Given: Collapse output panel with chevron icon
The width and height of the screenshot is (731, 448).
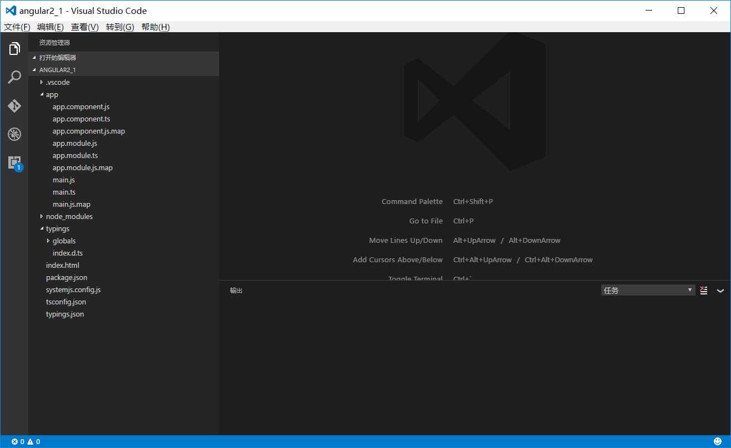Looking at the screenshot, I should point(720,291).
